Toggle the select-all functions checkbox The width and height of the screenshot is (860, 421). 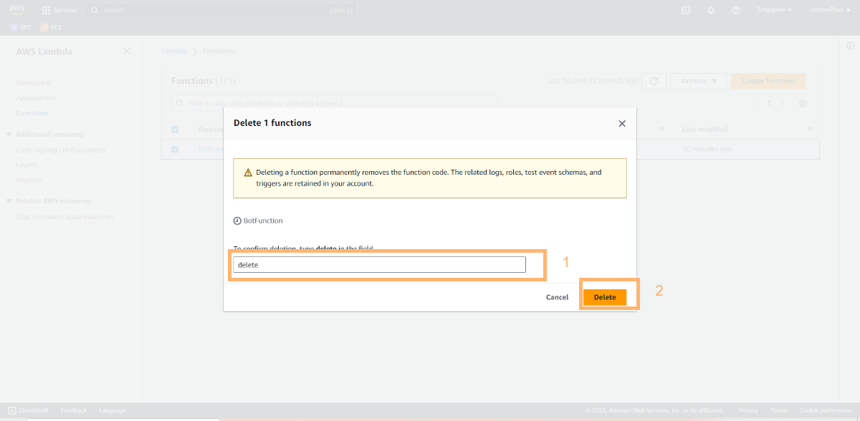pos(175,130)
